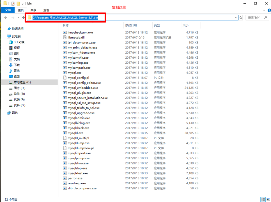Select the 资料 (G:) drive
271x202 pixels.
17,105
